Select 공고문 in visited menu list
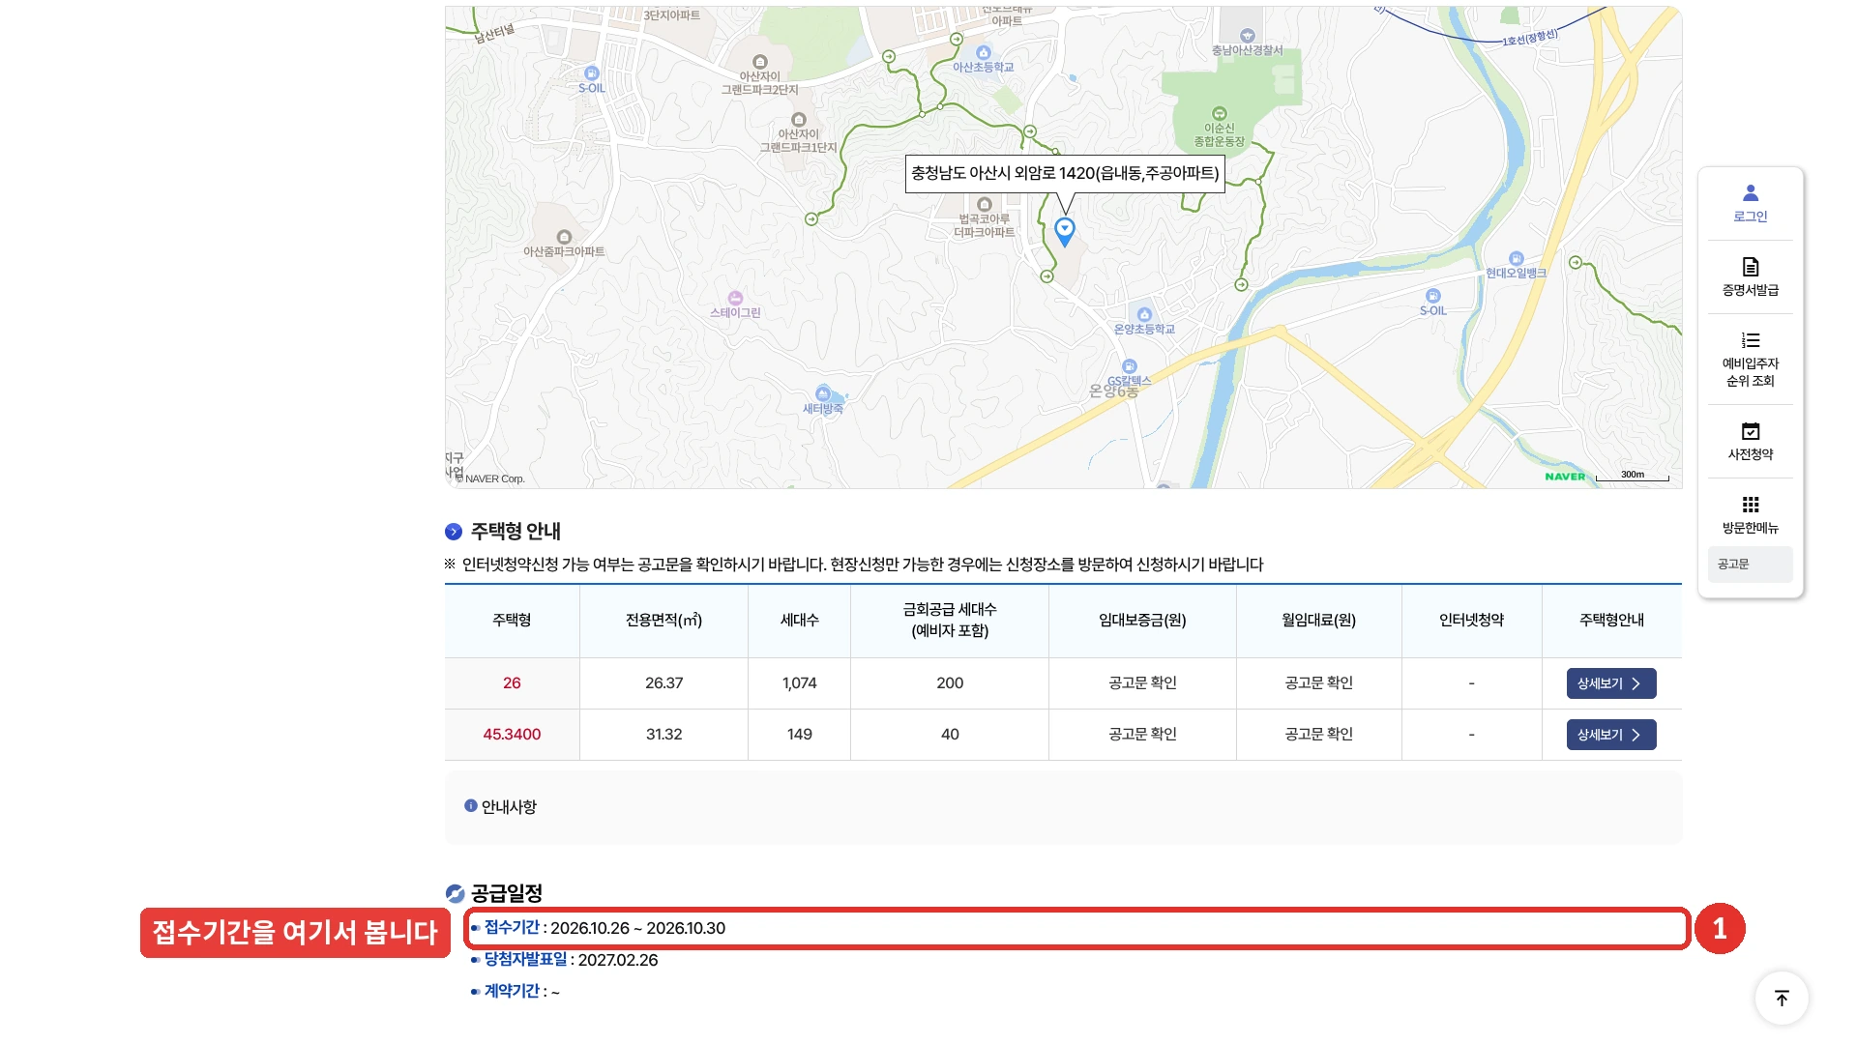 point(1750,565)
